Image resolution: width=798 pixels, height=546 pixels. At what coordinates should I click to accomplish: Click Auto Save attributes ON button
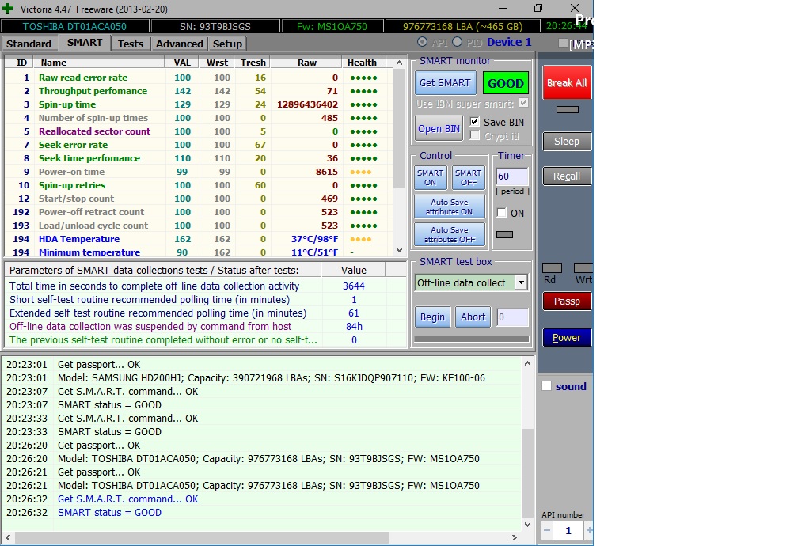click(449, 207)
